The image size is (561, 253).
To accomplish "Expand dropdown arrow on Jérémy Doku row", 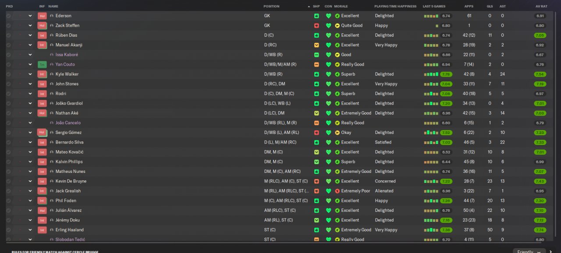I will [30, 220].
